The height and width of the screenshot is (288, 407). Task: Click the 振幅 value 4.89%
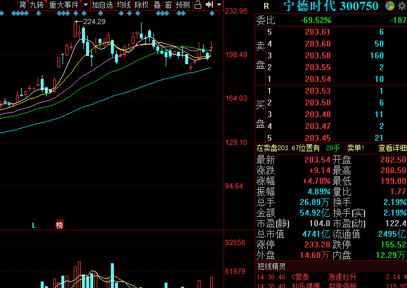click(x=319, y=191)
